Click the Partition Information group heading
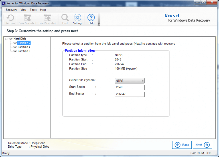219x157 pixels. tap(80, 51)
